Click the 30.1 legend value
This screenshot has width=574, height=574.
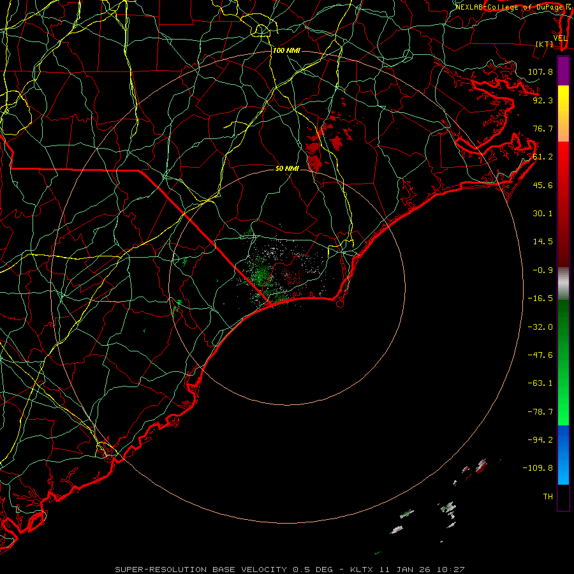pos(543,214)
